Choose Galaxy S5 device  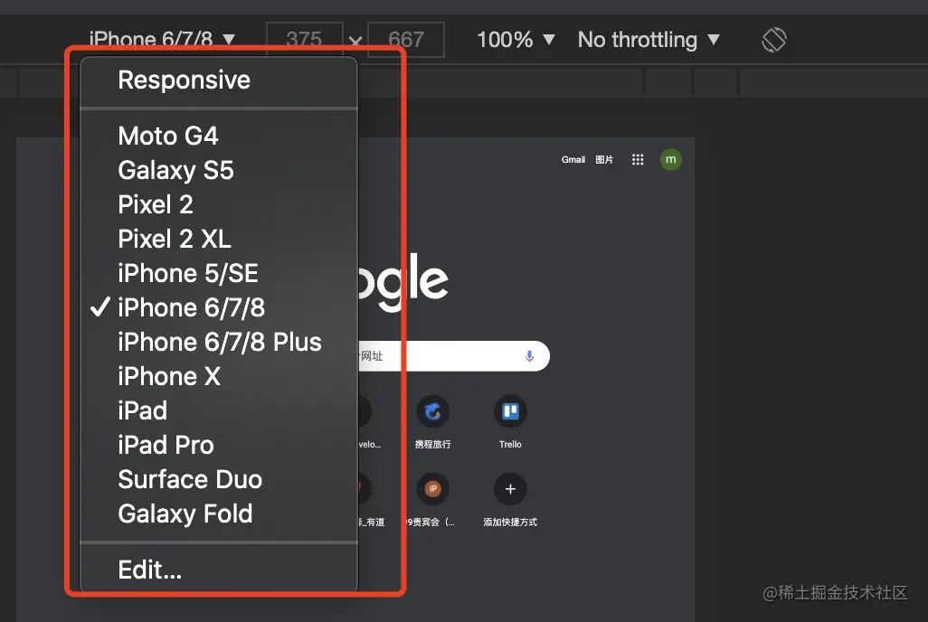click(x=218, y=171)
